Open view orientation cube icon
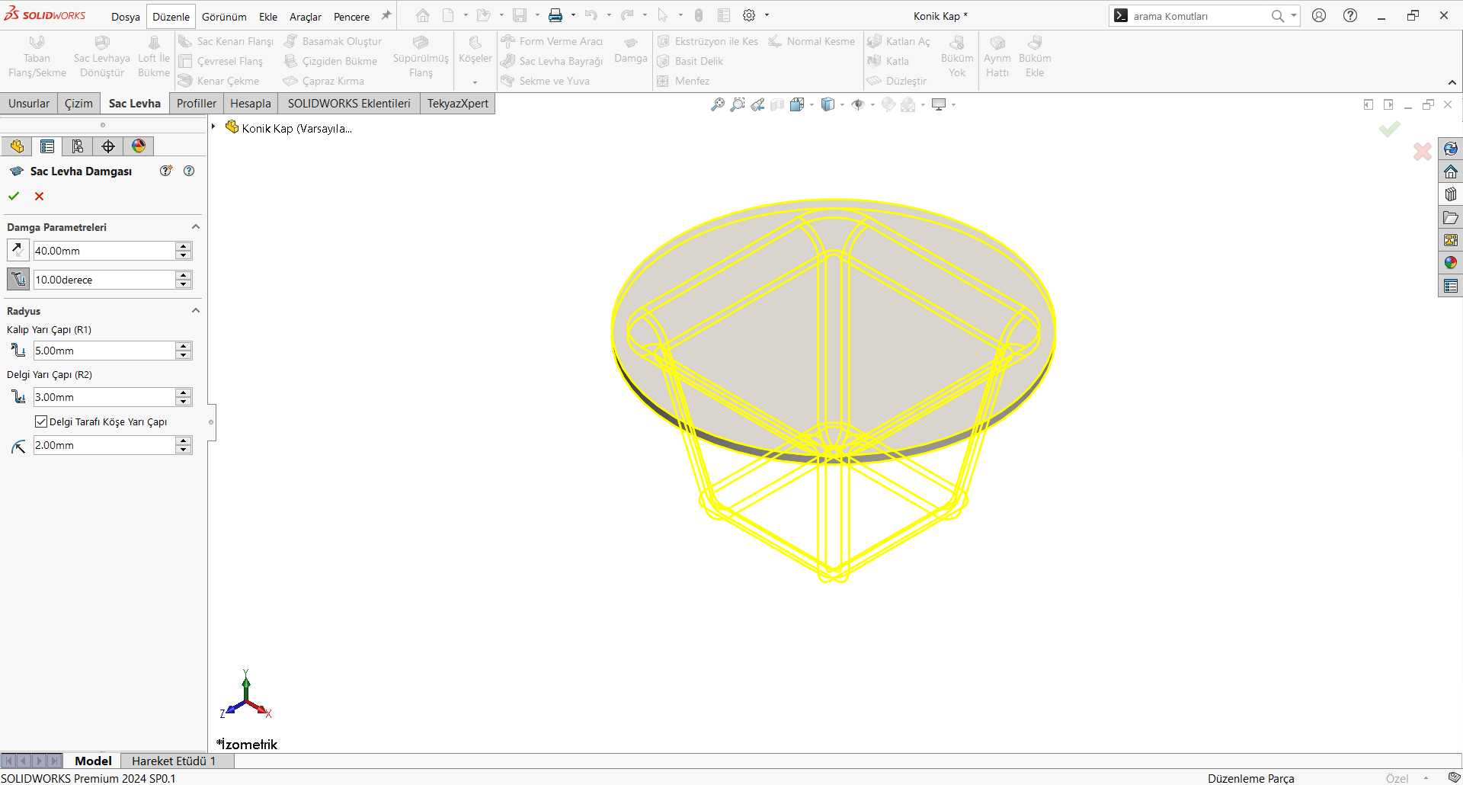Image resolution: width=1463 pixels, height=785 pixels. (797, 104)
